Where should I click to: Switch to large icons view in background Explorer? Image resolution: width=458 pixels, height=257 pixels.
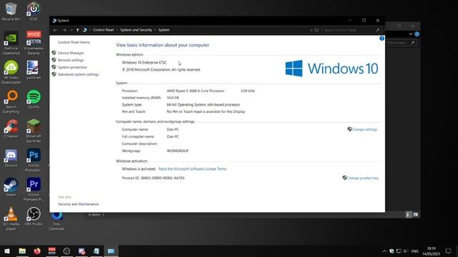tap(415, 215)
